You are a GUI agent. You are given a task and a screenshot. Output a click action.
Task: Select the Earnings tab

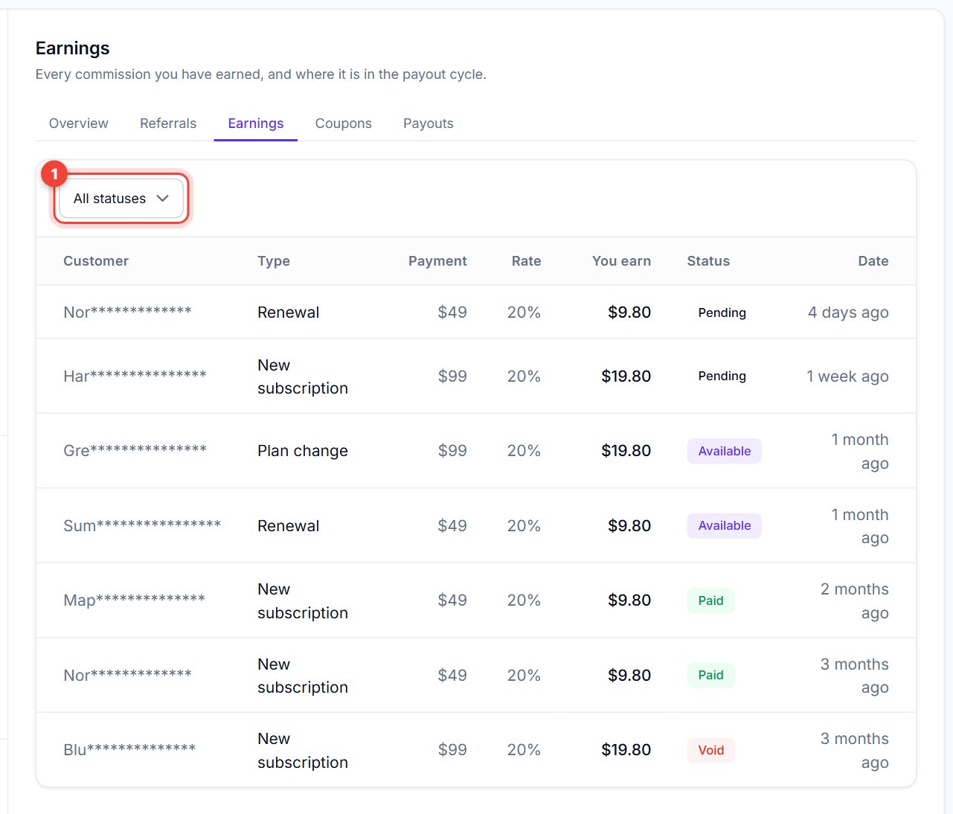point(256,124)
